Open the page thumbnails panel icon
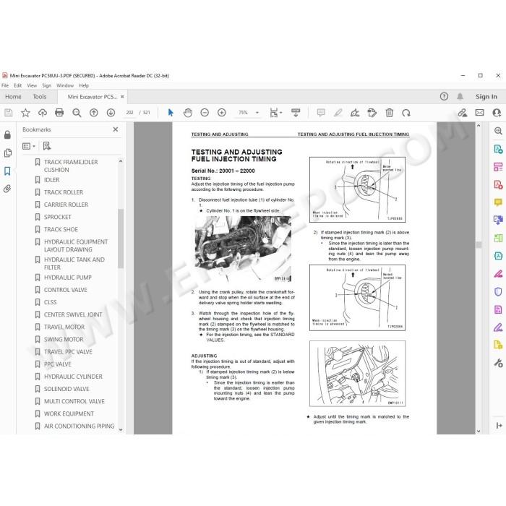This screenshot has height=506, width=506. tap(8, 153)
